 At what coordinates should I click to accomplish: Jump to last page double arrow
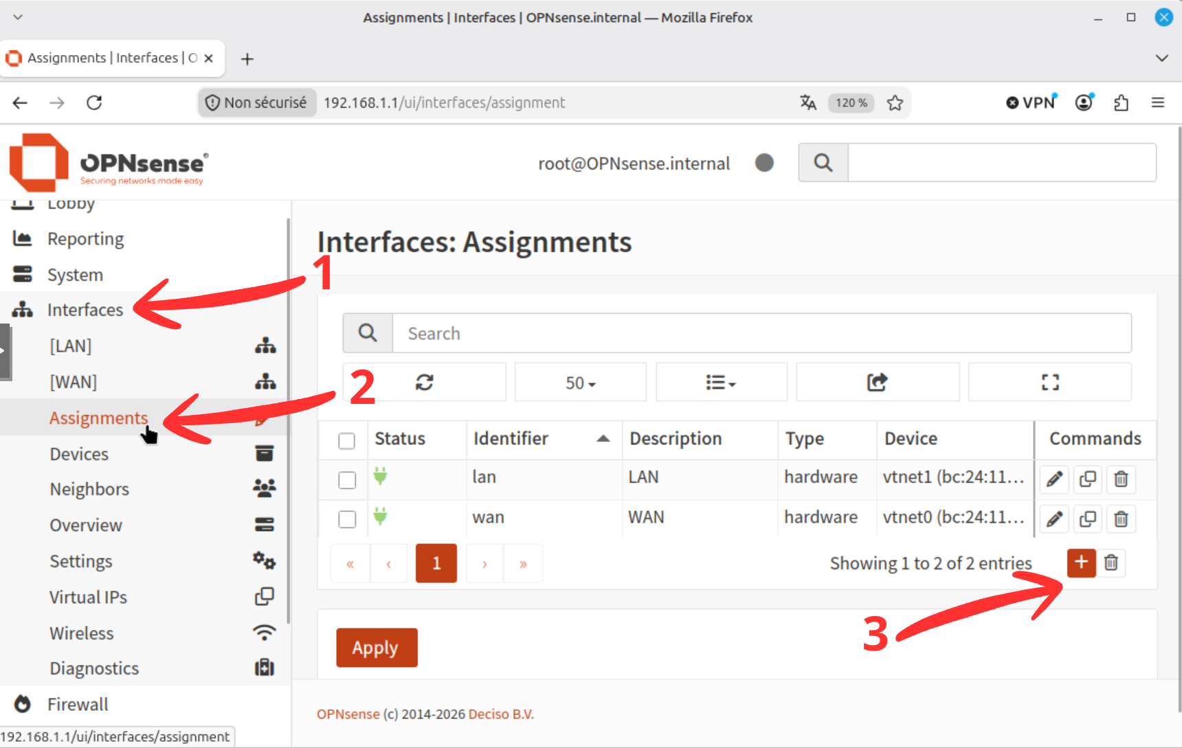pos(523,563)
